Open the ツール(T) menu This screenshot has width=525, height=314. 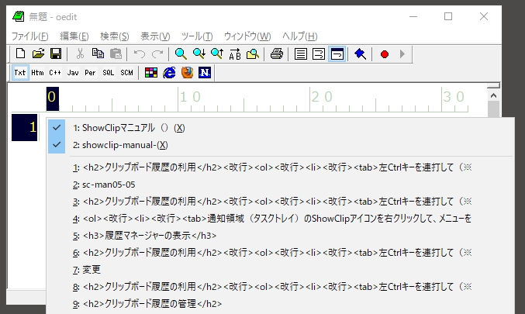(x=197, y=36)
